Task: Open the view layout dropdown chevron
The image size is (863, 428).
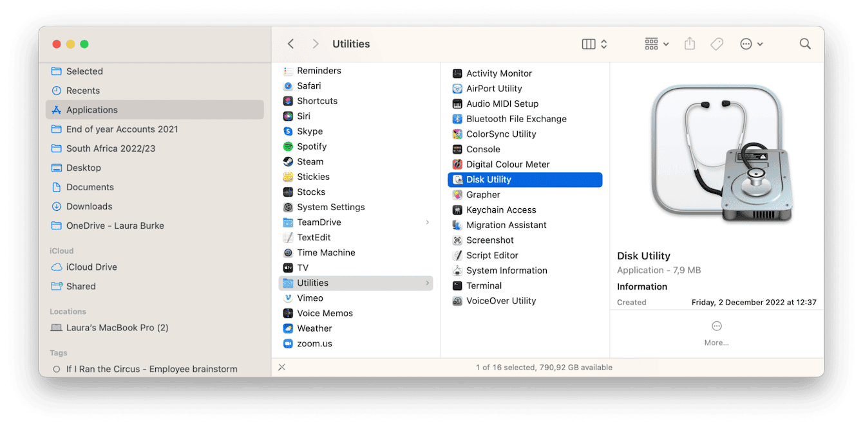Action: point(604,44)
